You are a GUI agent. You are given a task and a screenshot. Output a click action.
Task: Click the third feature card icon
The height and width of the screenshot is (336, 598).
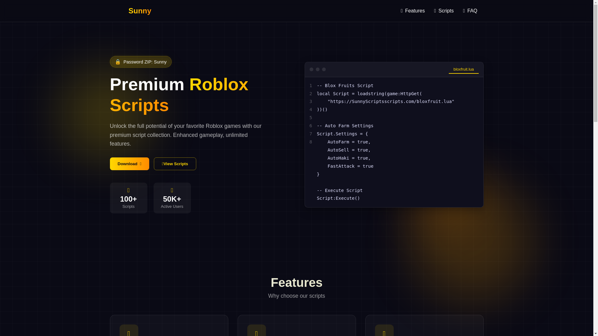pos(384,331)
